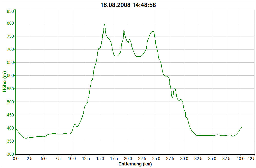Select the curve's start point at 0 km
Viewport: 256px width, 168px height.
click(x=16, y=129)
